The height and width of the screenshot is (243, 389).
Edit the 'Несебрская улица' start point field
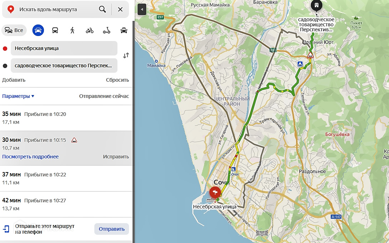point(64,48)
